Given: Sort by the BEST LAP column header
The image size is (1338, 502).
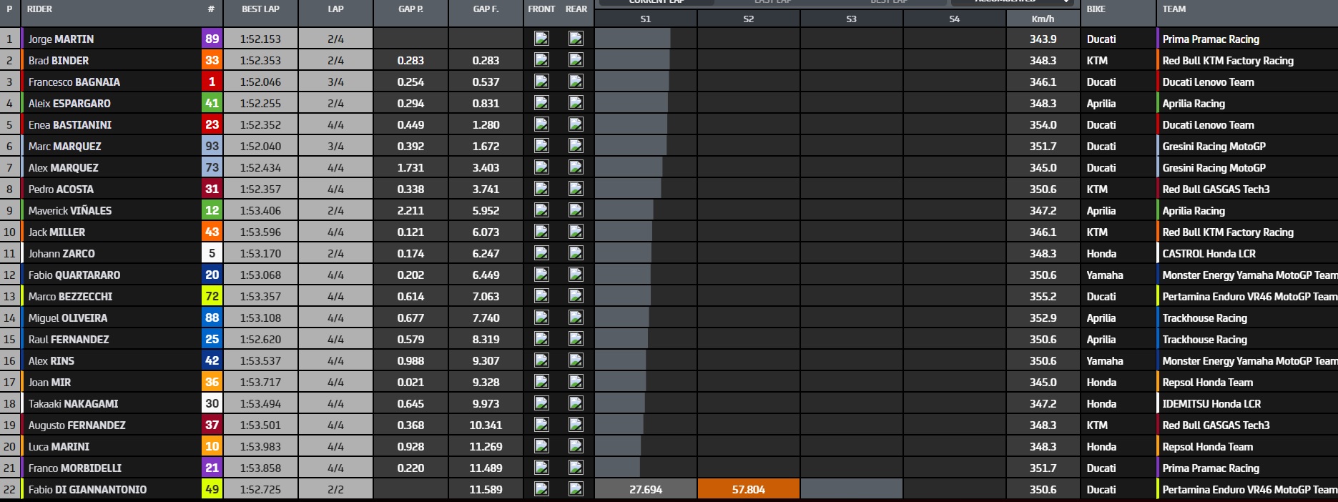Looking at the screenshot, I should tap(260, 9).
